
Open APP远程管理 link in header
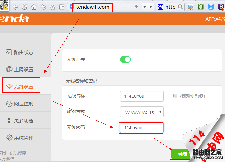click(x=215, y=19)
